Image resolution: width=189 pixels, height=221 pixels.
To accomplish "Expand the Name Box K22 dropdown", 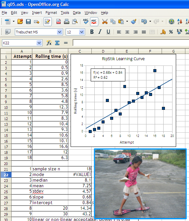I will point(39,43).
